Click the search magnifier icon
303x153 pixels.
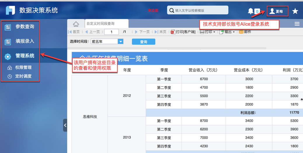pyautogui.click(x=171, y=11)
